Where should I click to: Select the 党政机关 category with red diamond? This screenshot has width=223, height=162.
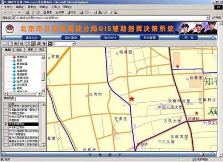20,57
